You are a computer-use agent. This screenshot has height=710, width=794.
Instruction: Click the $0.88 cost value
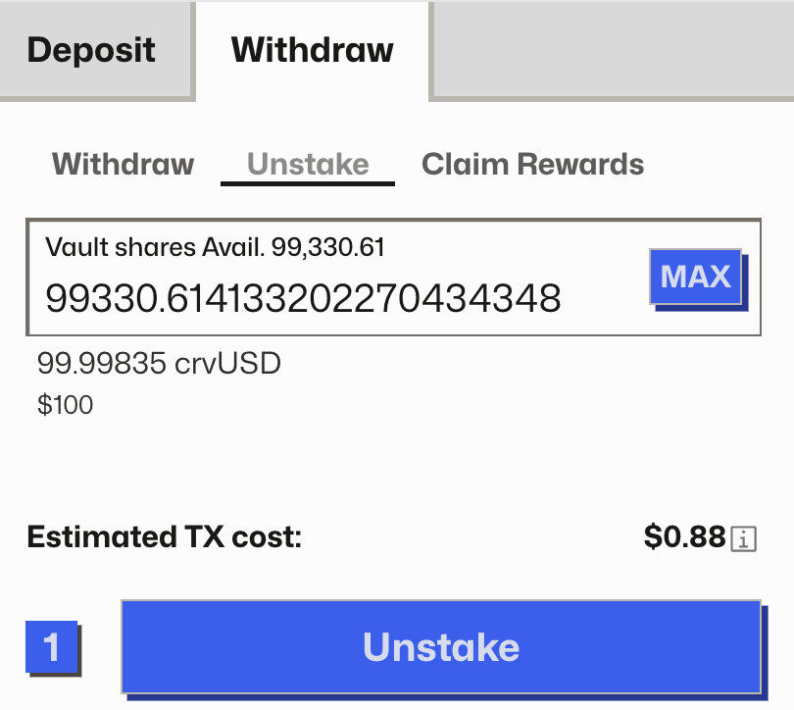point(684,537)
